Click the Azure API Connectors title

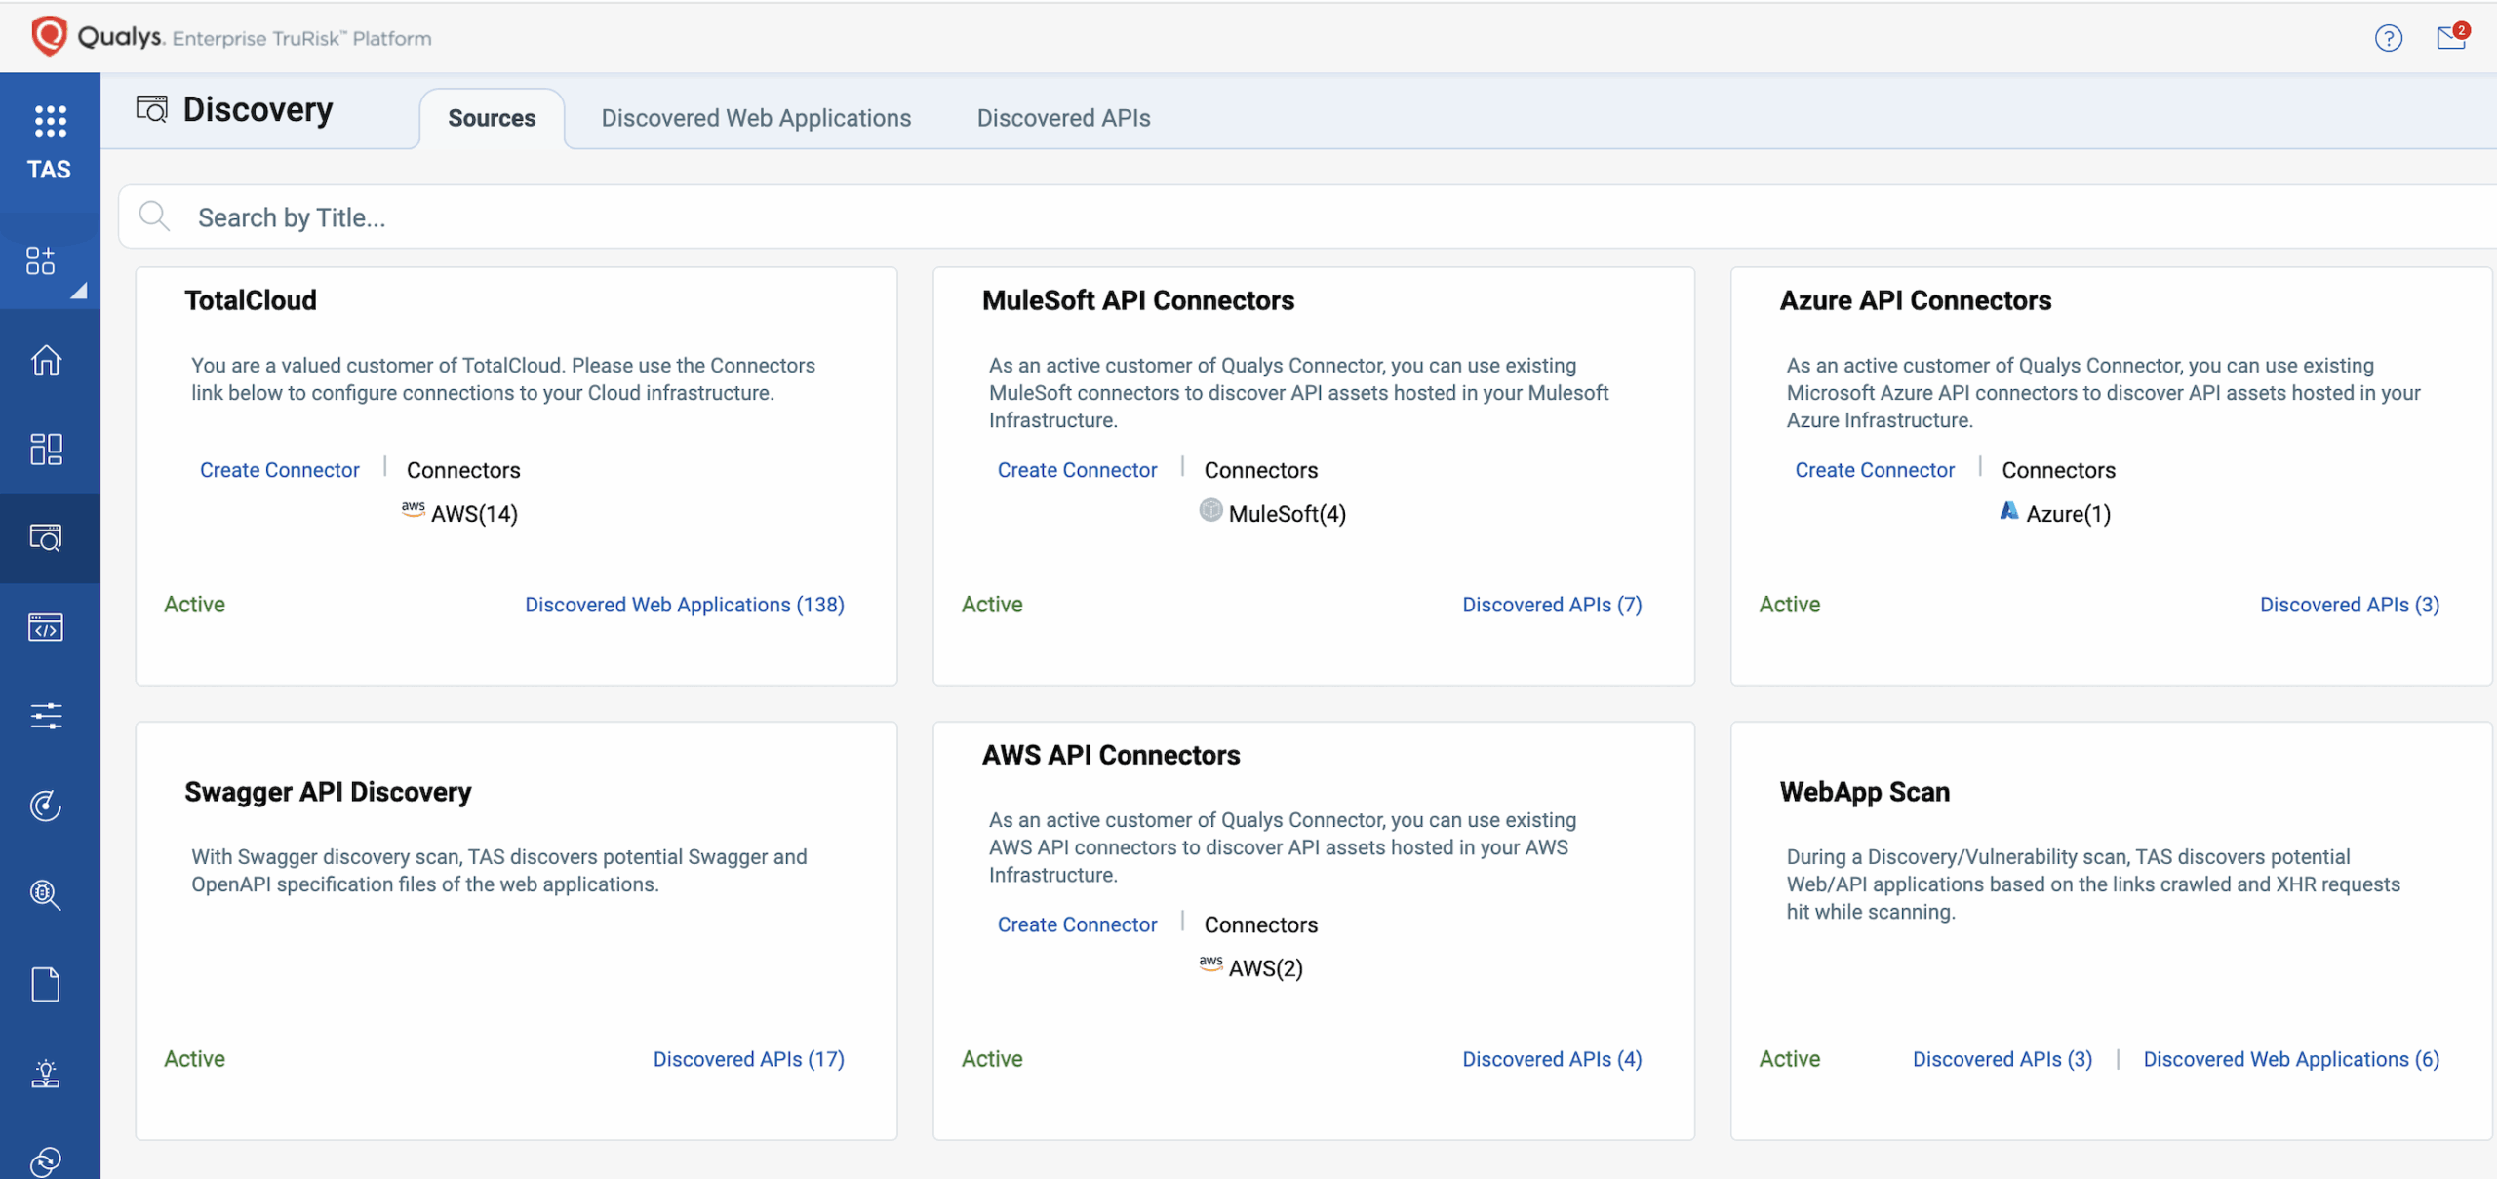tap(1916, 300)
